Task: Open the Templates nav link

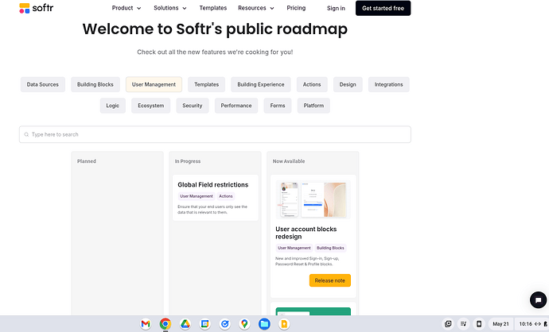Action: click(x=213, y=8)
